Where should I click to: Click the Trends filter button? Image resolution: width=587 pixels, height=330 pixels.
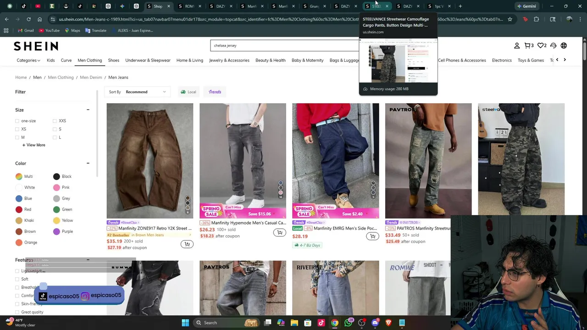[215, 92]
